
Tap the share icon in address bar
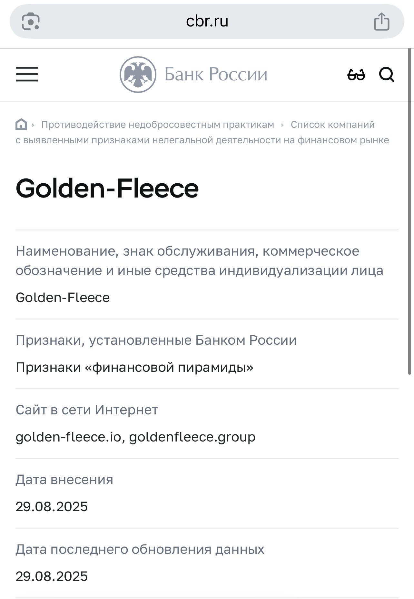(x=381, y=22)
